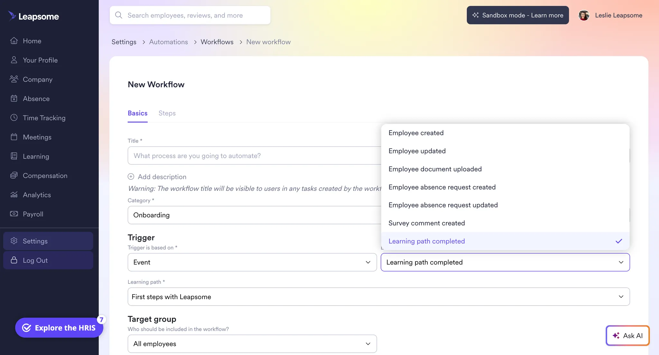Screen dimensions: 659x355
Task: Open First steps with Leapsome dropdown
Action: 378,297
